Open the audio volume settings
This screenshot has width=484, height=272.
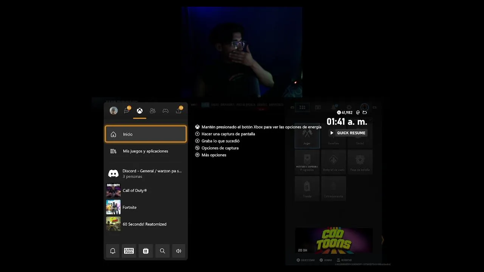coord(178,251)
